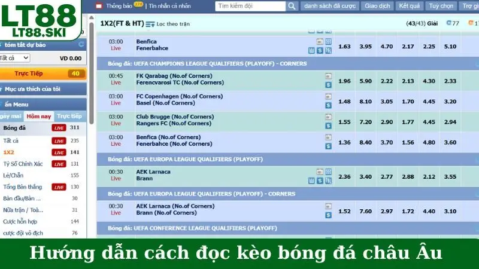Open the Tuỳ chọn menu
Viewport: 479px width, 269px height.
pos(441,6)
